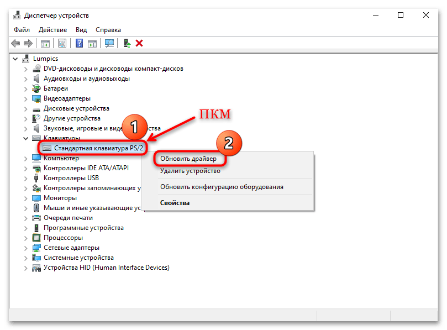This screenshot has height=330, width=447.
Task: Click the Processors category icon
Action: coord(36,238)
